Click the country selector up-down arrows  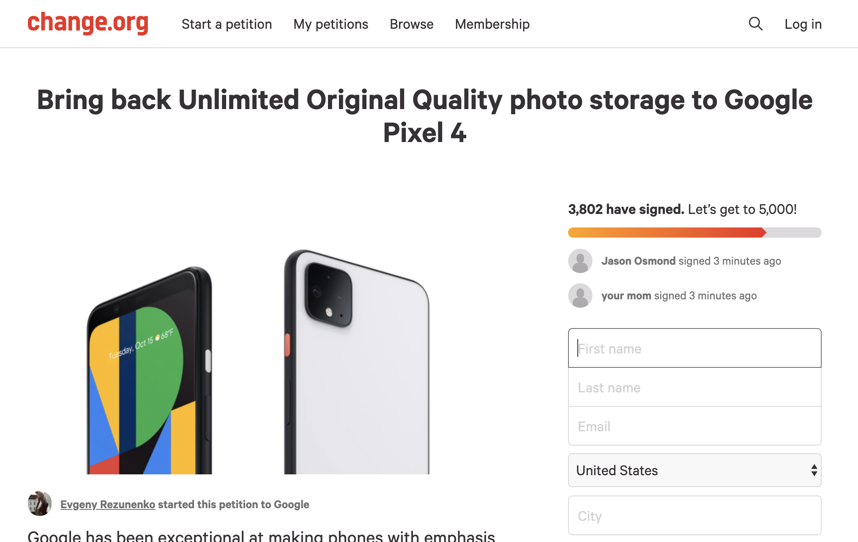click(814, 470)
